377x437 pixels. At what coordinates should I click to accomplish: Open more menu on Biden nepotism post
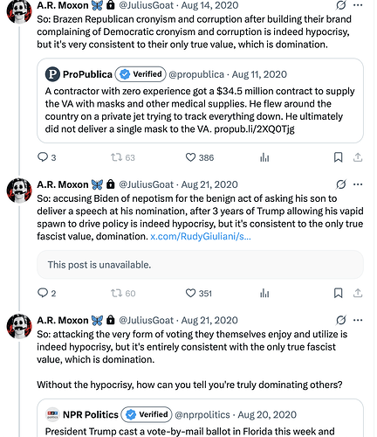pyautogui.click(x=358, y=184)
